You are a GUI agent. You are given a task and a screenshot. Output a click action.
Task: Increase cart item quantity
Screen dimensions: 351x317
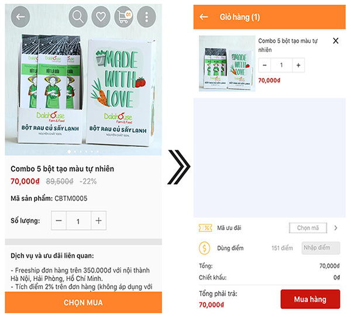point(297,65)
